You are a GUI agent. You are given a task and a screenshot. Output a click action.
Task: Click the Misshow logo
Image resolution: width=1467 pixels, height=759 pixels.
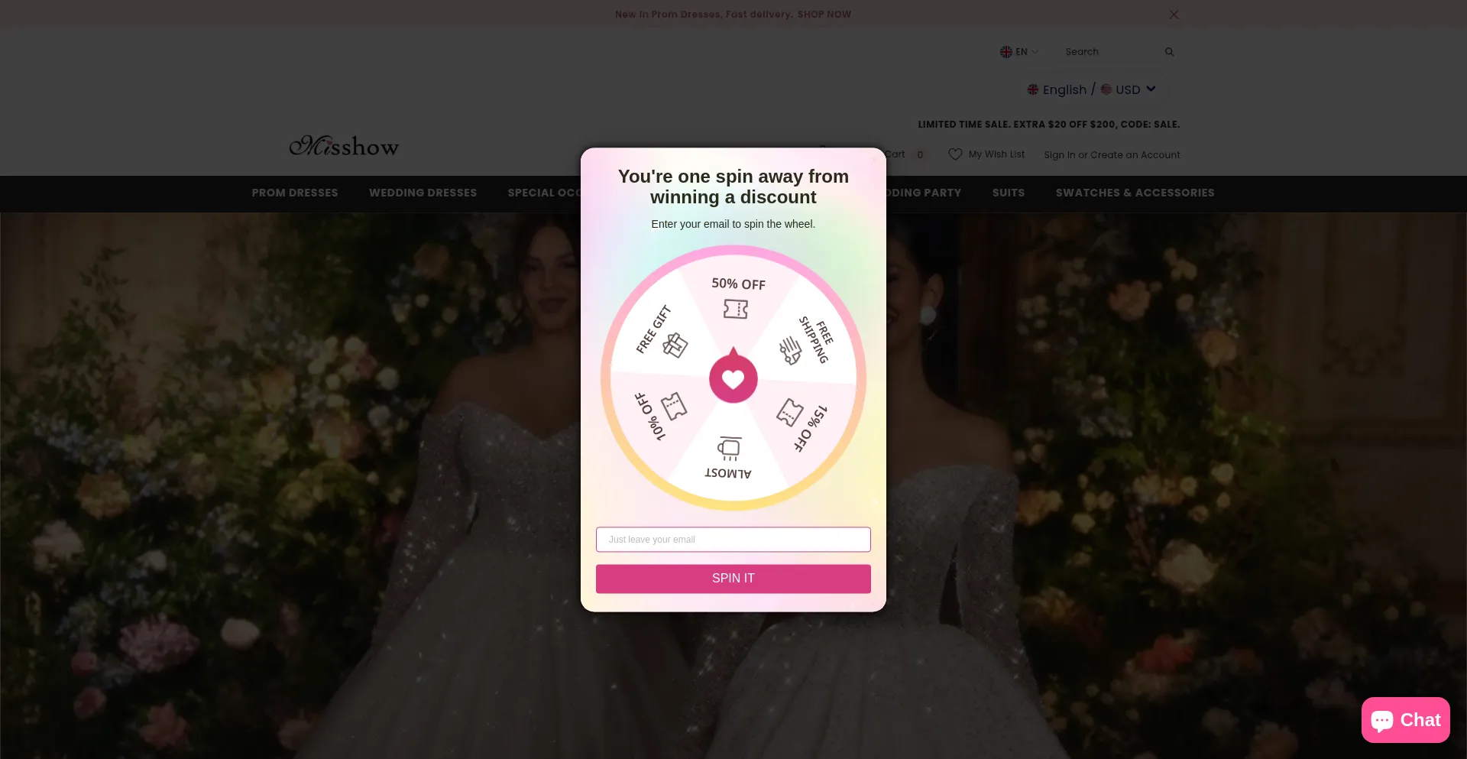pos(344,145)
